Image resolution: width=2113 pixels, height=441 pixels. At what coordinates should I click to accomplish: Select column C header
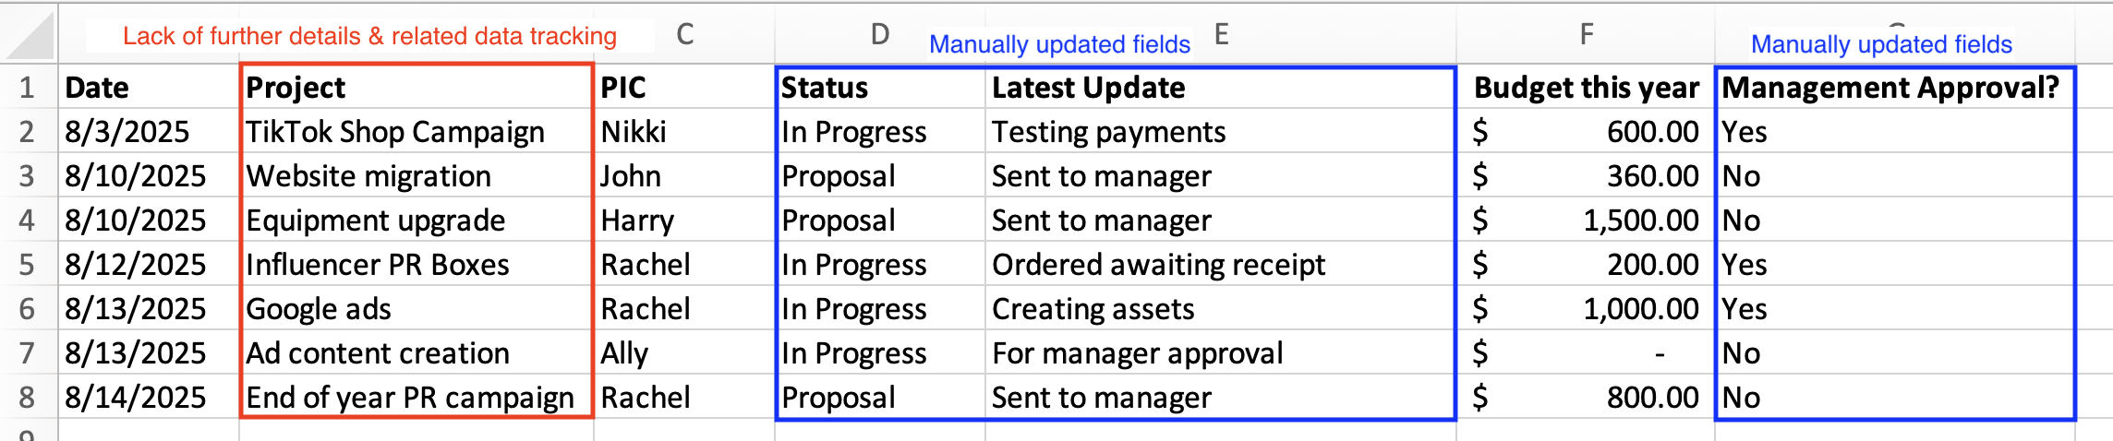point(684,34)
